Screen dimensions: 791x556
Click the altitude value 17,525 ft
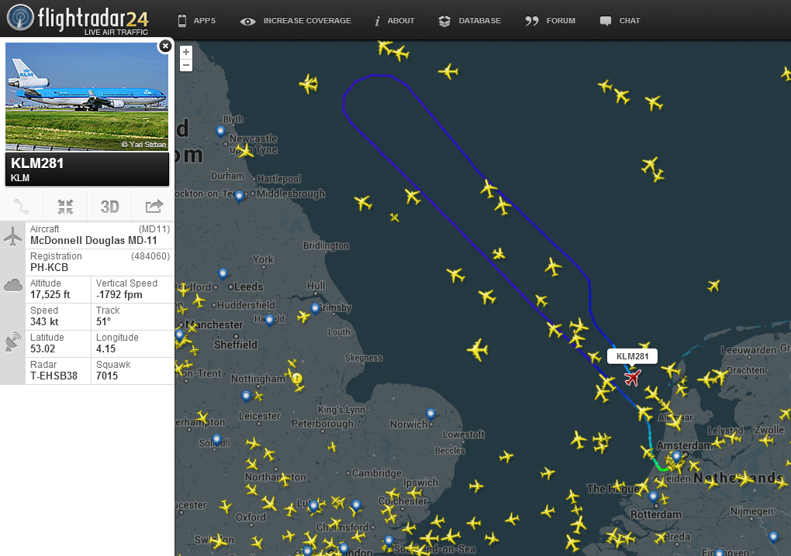[50, 294]
